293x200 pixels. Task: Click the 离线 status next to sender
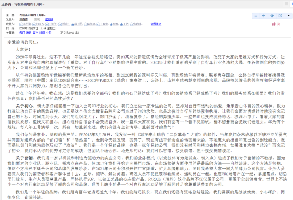[37, 19]
